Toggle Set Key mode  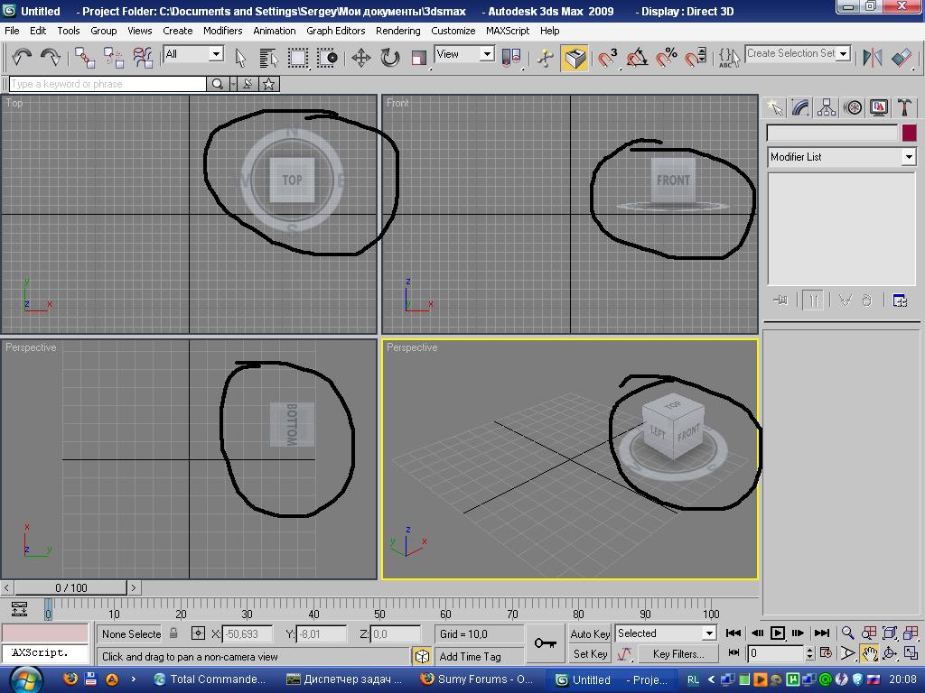[x=590, y=654]
